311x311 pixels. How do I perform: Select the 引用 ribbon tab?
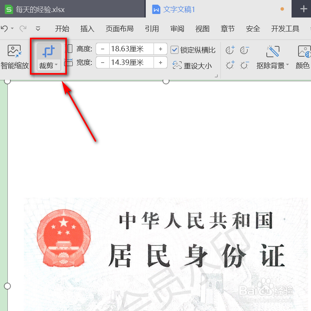click(x=152, y=29)
